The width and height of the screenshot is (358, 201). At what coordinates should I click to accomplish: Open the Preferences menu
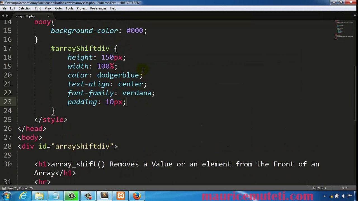98,8
